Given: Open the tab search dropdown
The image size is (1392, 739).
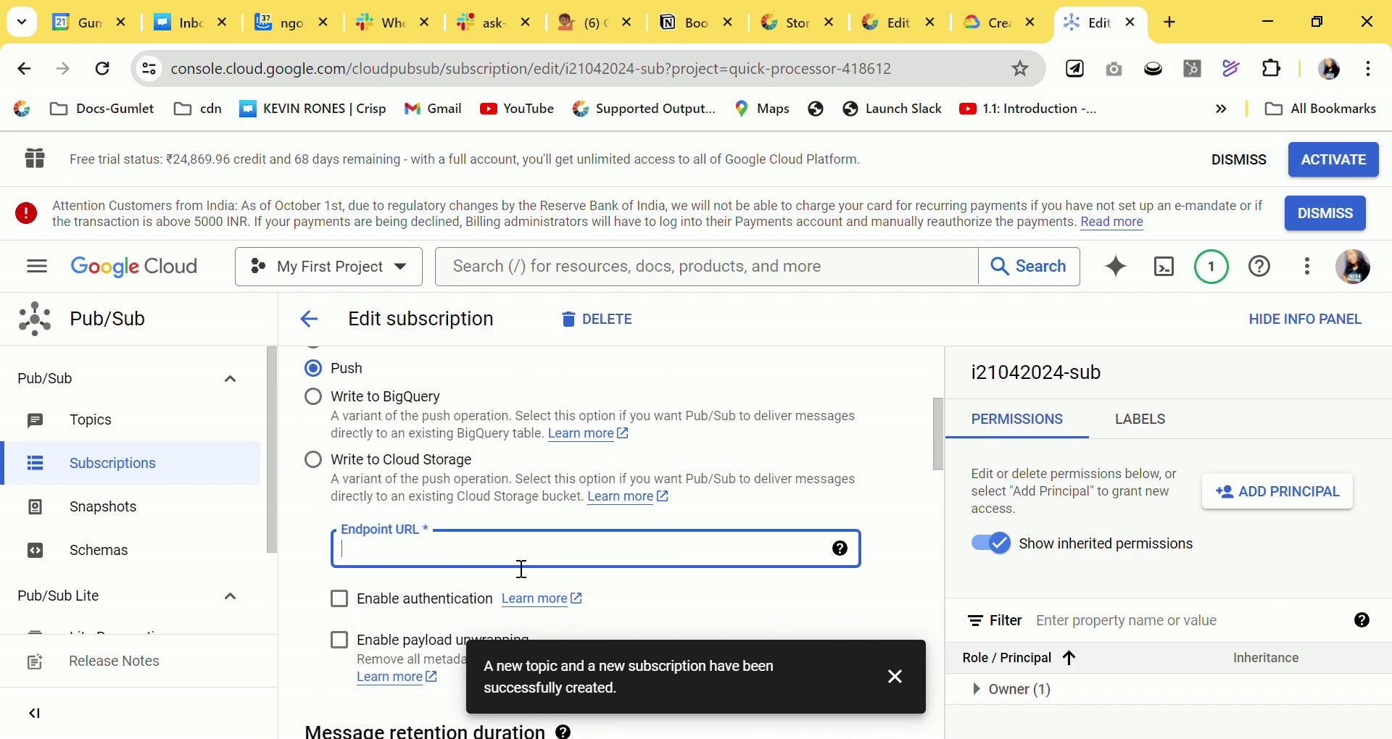Looking at the screenshot, I should pyautogui.click(x=22, y=22).
